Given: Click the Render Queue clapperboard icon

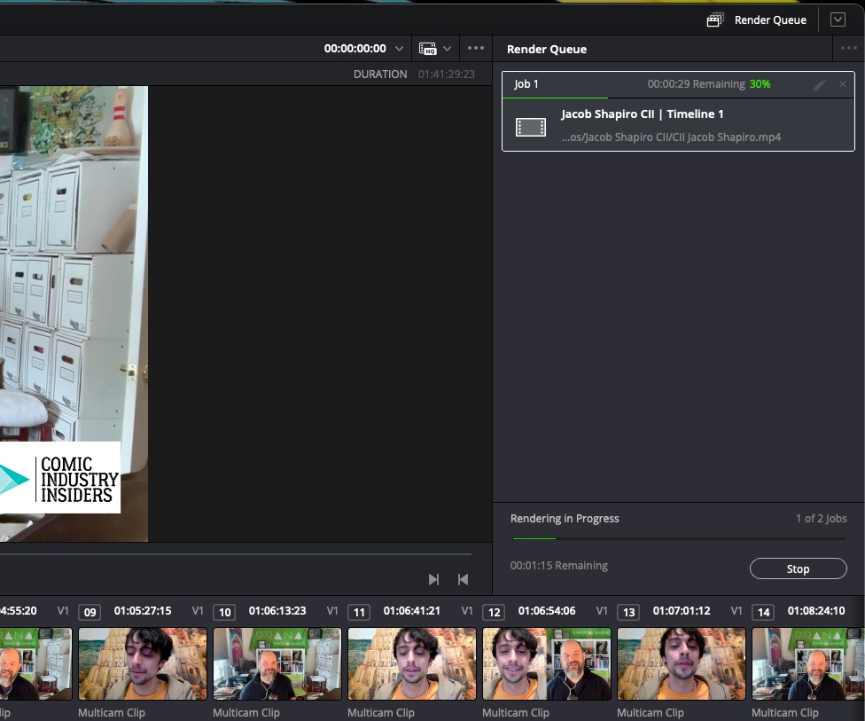Looking at the screenshot, I should (714, 20).
